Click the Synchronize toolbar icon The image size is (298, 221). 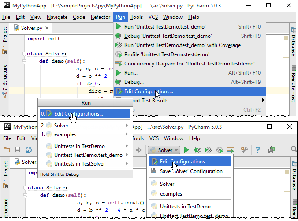coord(29,150)
